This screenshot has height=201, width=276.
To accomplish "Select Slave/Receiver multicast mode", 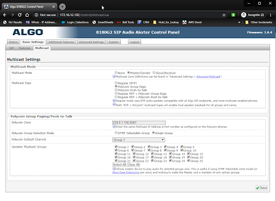I will pyautogui.click(x=154, y=73).
